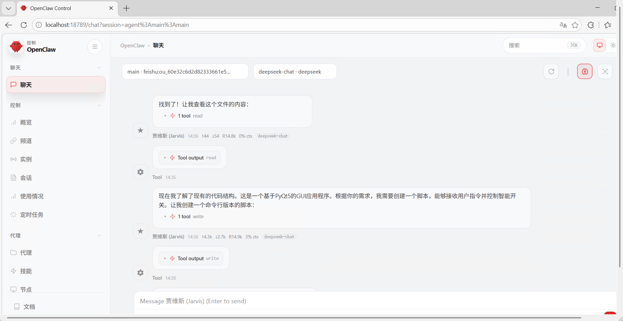Reload the browser page

pyautogui.click(x=24, y=25)
